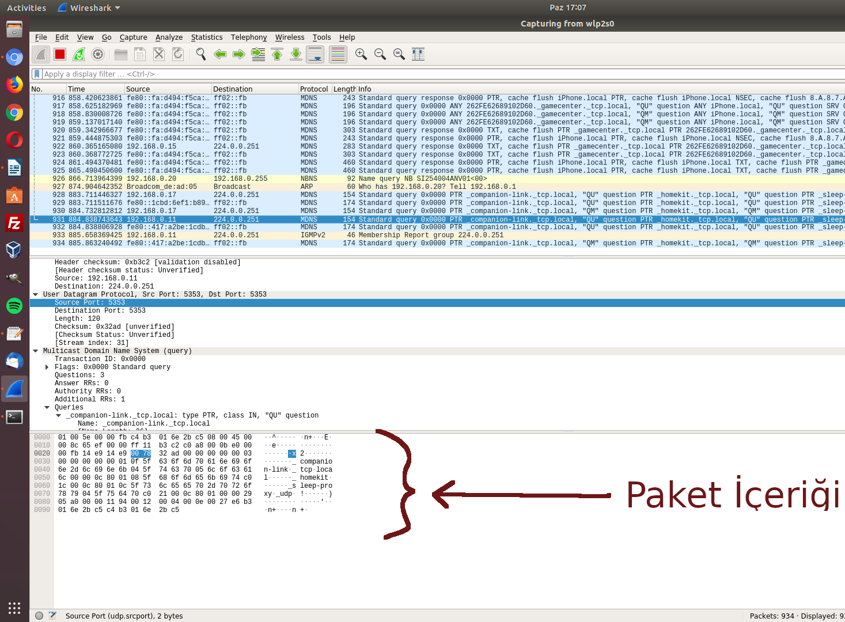The image size is (845, 622).
Task: Click the display filter input field
Action: [x=444, y=74]
